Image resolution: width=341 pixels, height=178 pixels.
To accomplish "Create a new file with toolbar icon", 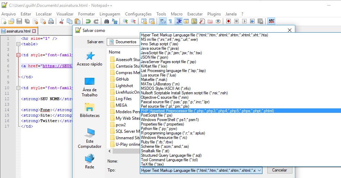I will point(4,21).
